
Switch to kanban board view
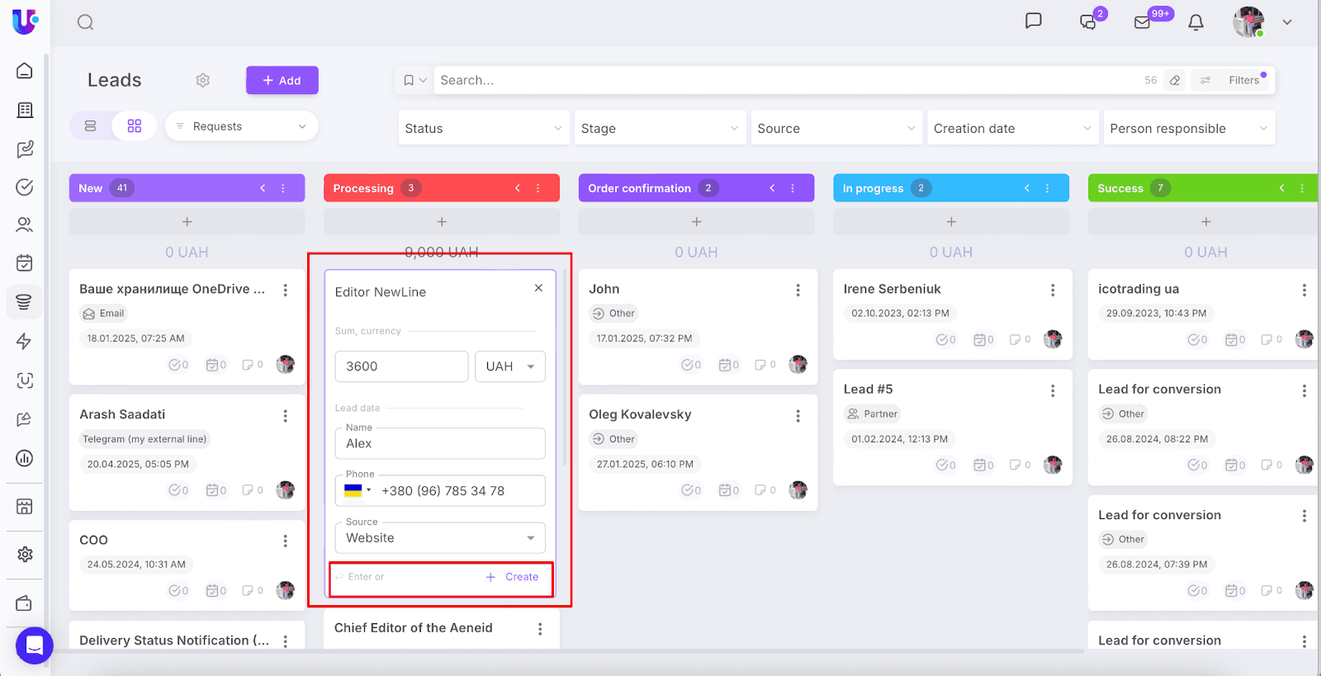[x=135, y=126]
